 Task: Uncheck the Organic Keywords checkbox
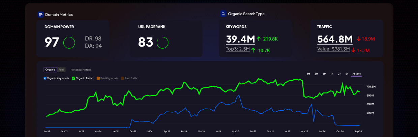pyautogui.click(x=45, y=78)
